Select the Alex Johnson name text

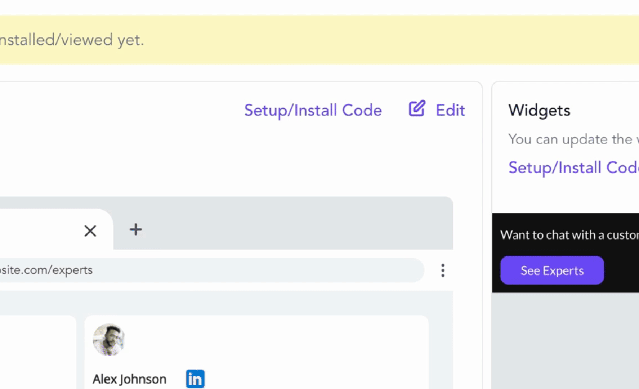click(x=129, y=379)
